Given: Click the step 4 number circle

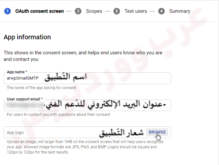Looking at the screenshot, I should coord(161,11).
